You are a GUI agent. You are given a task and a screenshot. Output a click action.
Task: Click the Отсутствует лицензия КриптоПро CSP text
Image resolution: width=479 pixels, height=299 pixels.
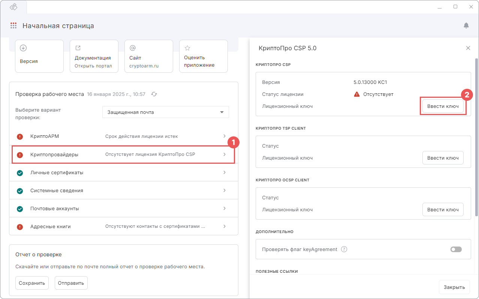[150, 154]
